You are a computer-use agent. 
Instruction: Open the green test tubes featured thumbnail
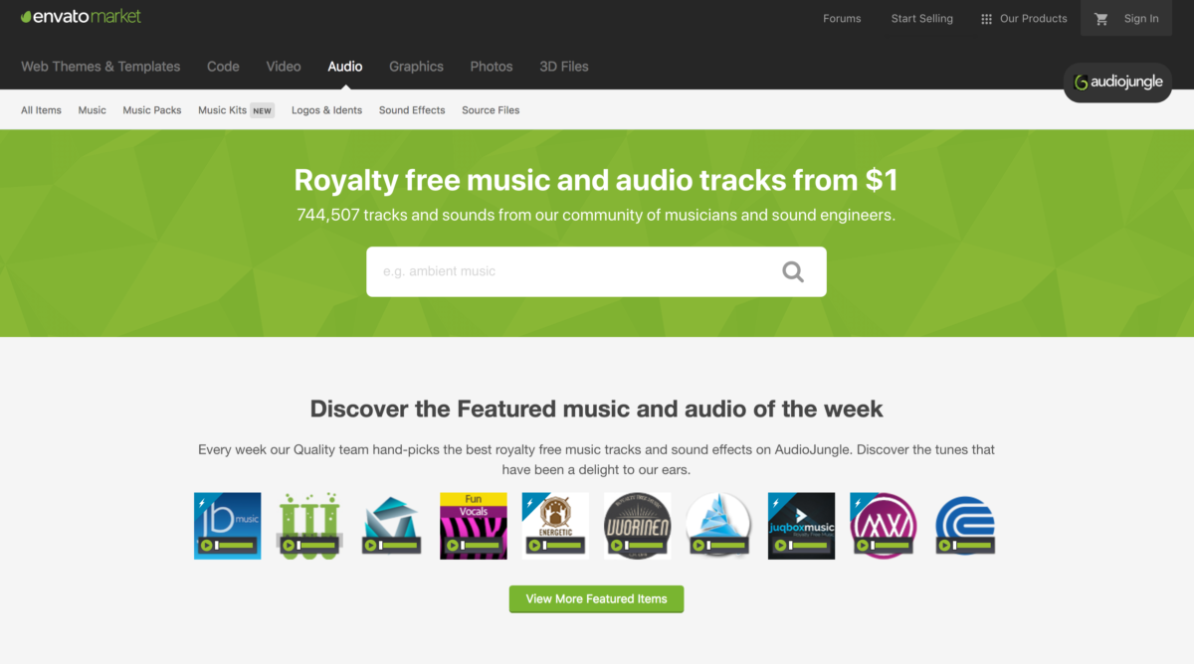309,526
